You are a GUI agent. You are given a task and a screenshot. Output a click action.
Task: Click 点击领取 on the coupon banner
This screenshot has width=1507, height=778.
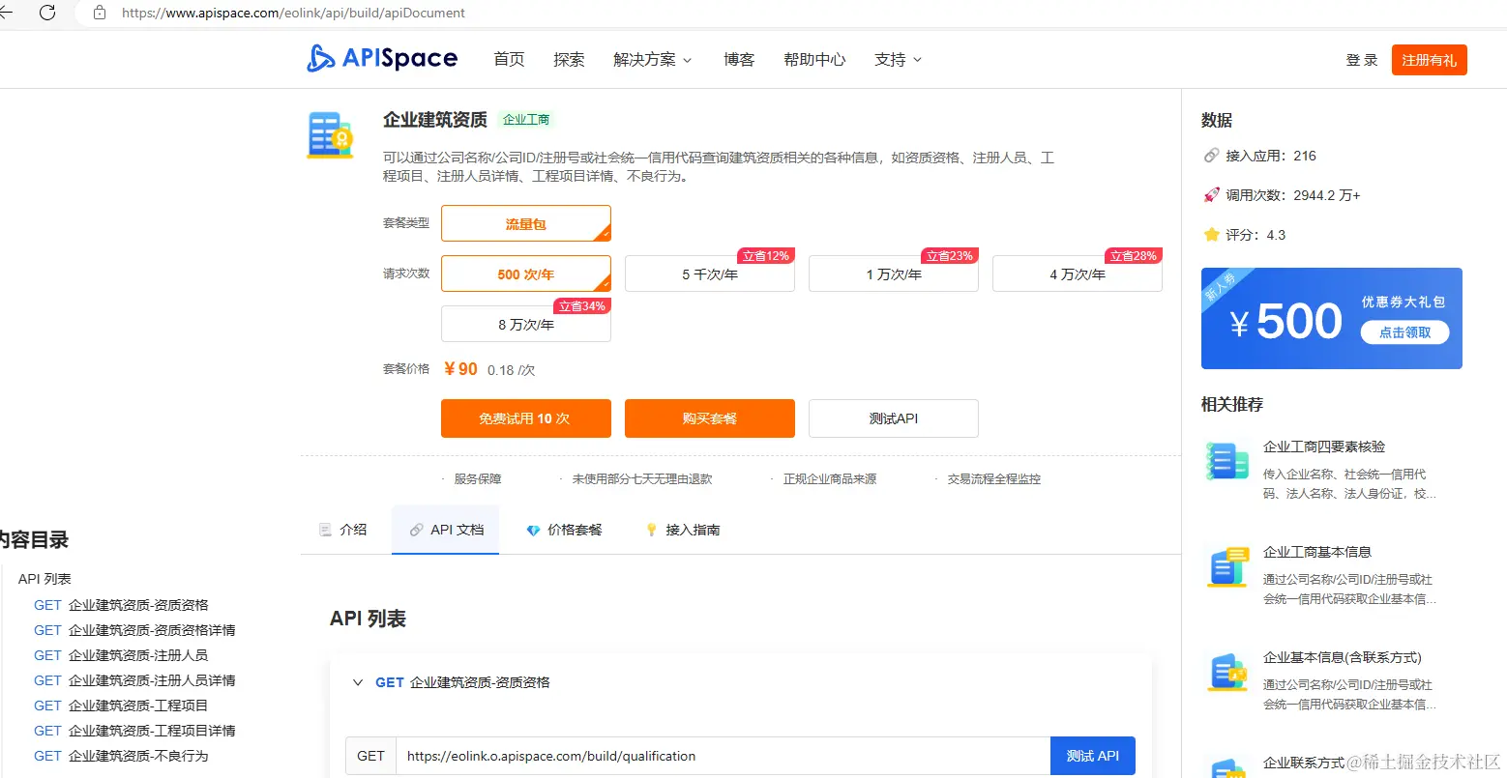1404,332
